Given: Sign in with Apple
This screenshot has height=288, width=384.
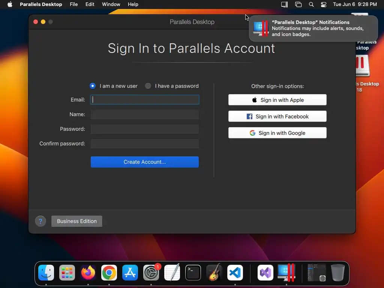Looking at the screenshot, I should [277, 100].
